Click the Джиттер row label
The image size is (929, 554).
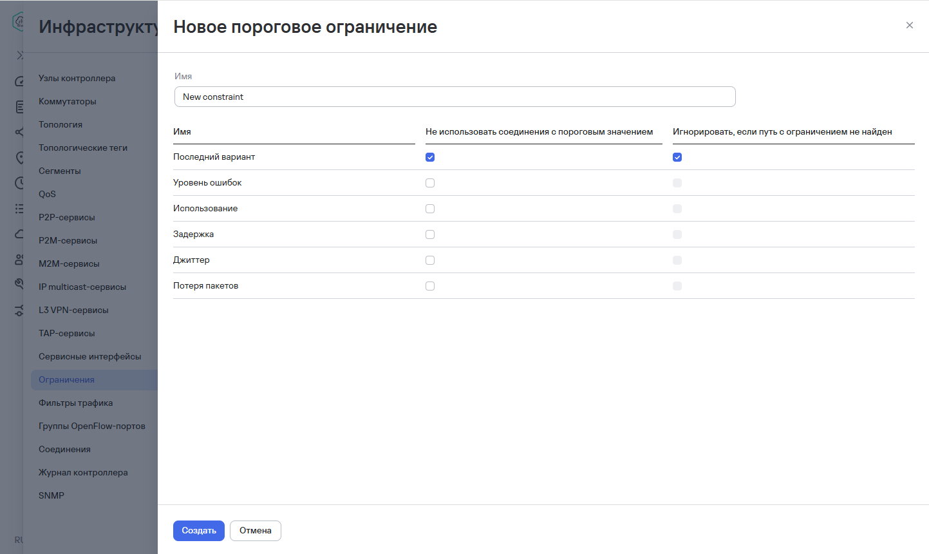point(191,260)
